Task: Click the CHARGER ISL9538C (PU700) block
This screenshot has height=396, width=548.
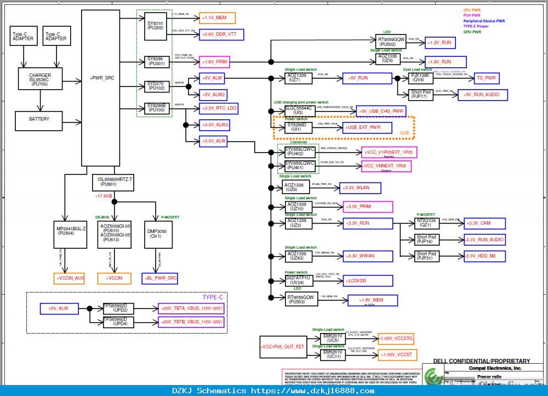Action: (40, 79)
